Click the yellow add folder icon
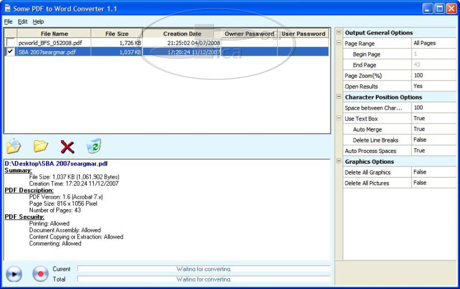The height and width of the screenshot is (289, 460). (40, 147)
